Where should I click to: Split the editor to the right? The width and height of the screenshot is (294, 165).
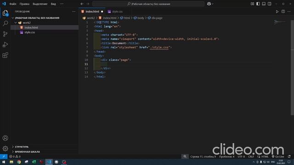coord(283,11)
